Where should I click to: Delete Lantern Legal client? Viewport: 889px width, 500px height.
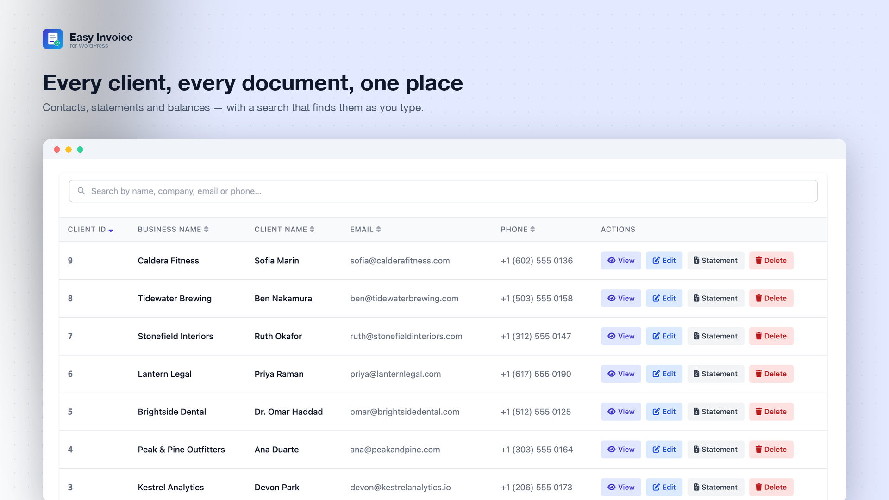[771, 374]
